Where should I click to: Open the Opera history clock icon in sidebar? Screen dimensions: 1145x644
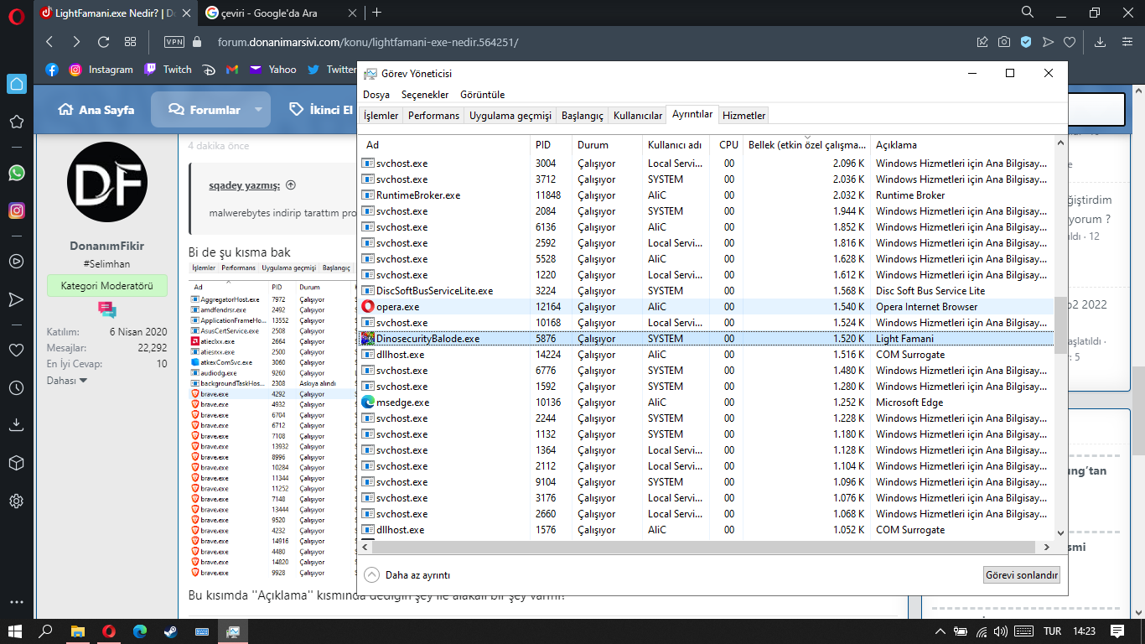pos(16,388)
